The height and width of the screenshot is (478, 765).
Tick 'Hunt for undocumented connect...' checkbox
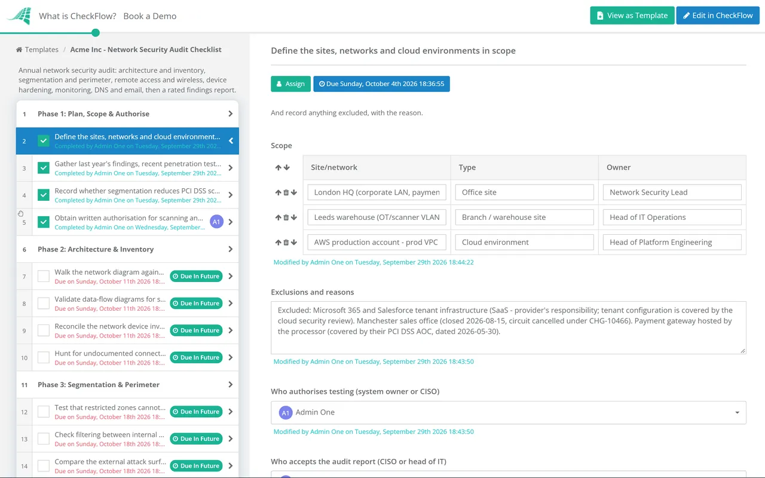44,357
